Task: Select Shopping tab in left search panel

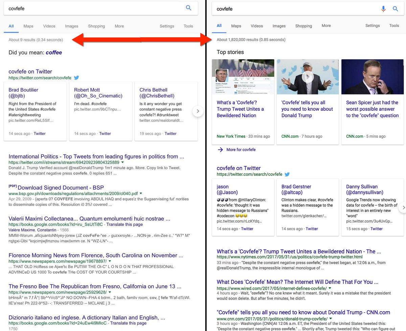Action: [96, 26]
